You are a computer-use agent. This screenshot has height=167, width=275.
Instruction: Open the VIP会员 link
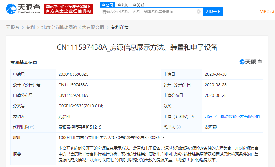coord(267,11)
